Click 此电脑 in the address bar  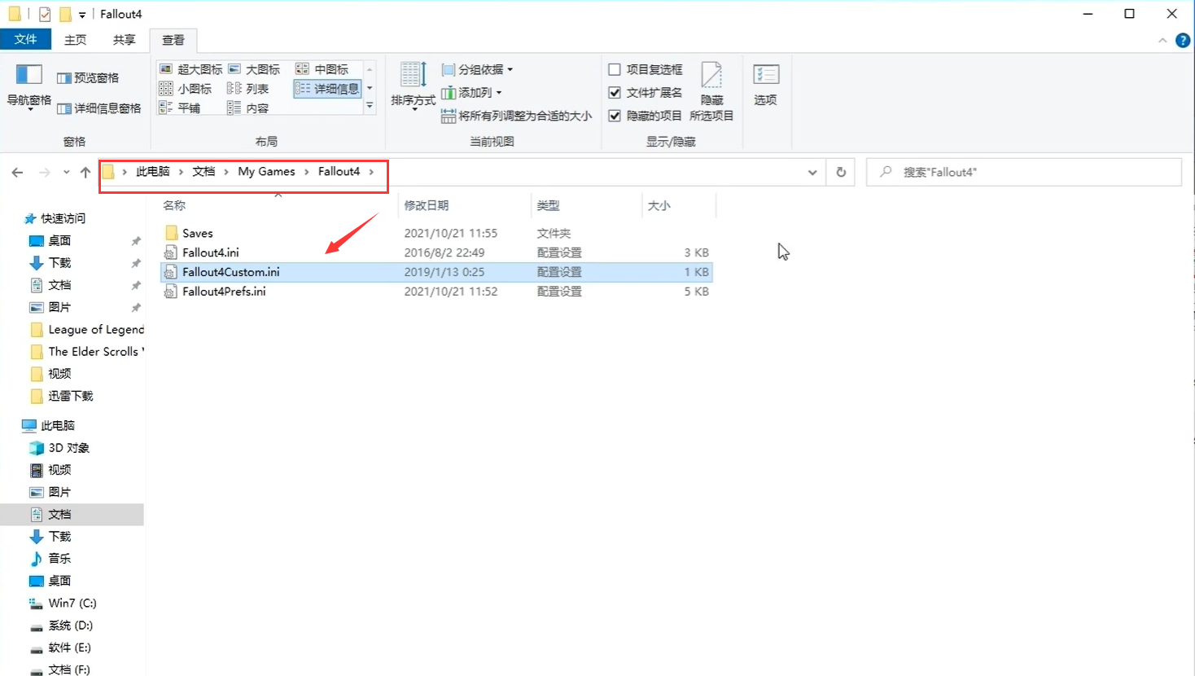pos(153,172)
